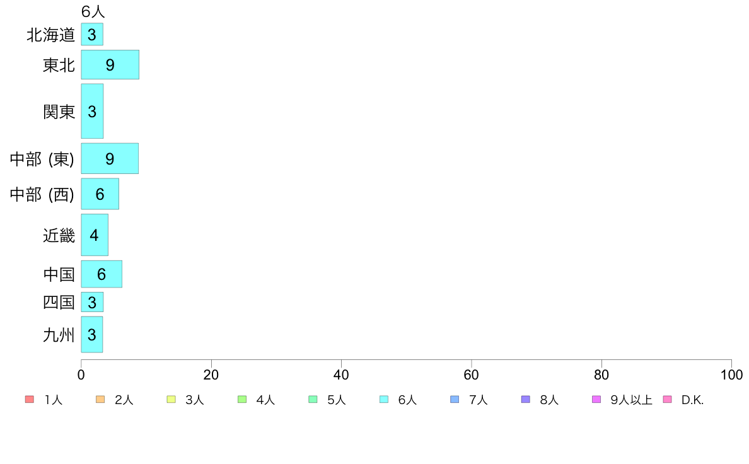The height and width of the screenshot is (464, 749).
Task: Click the 6人 title above the bars
Action: (93, 11)
